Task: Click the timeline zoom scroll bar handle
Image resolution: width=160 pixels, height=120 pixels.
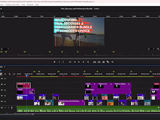Action: click(x=33, y=115)
